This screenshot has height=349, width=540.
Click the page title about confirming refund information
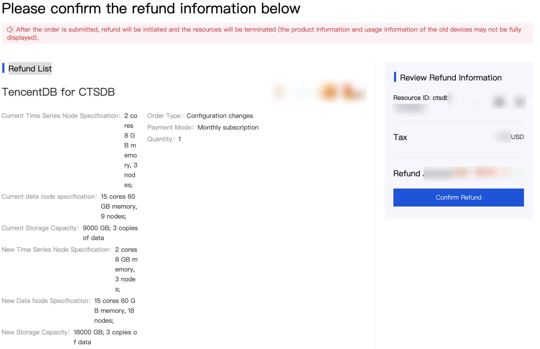(151, 8)
